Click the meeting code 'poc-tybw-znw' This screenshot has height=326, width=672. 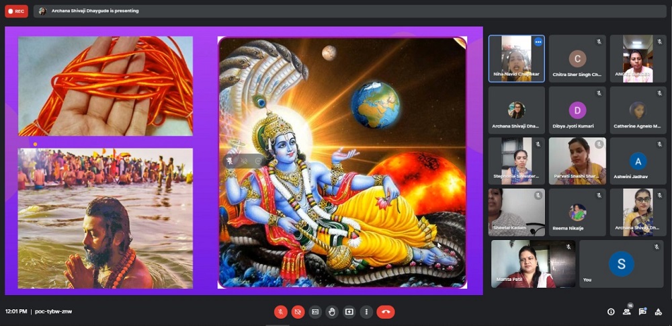pos(54,311)
